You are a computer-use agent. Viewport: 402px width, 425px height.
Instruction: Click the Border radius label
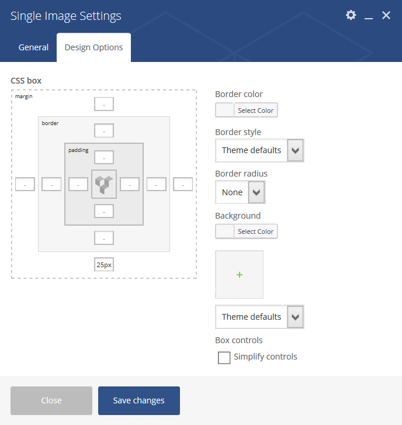point(241,174)
